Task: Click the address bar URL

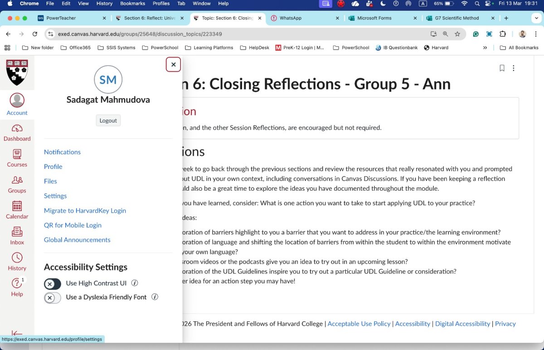Action: [x=140, y=34]
